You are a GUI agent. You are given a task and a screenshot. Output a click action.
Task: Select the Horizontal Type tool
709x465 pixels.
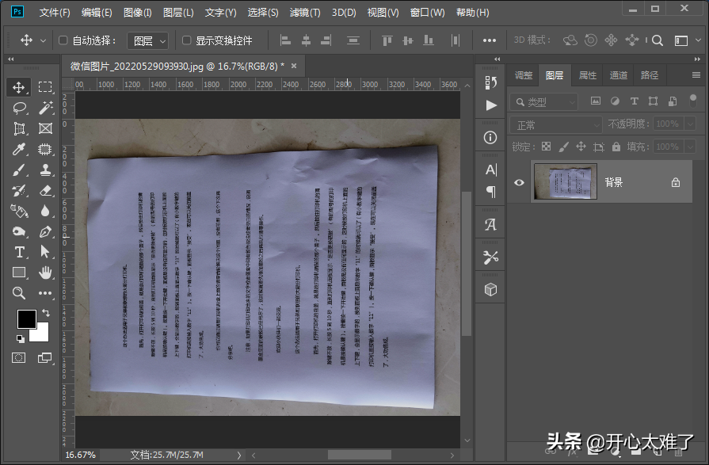[x=20, y=252]
